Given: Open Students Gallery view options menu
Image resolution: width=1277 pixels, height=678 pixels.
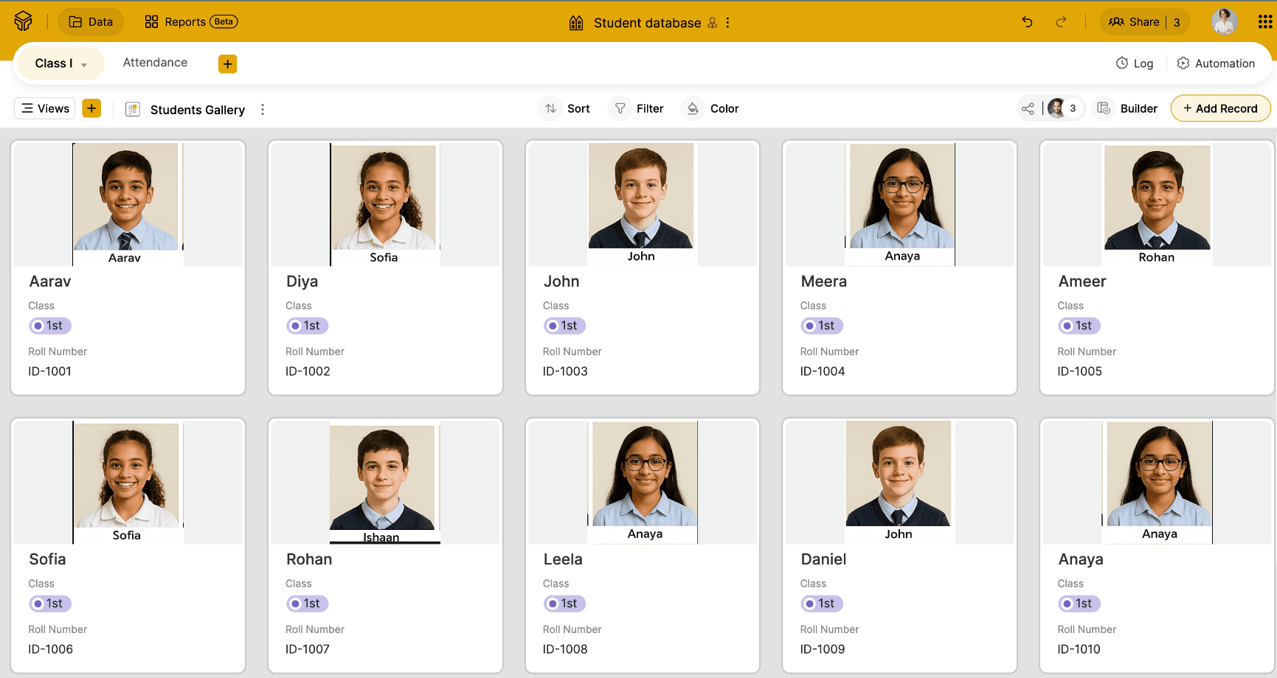Looking at the screenshot, I should (263, 109).
